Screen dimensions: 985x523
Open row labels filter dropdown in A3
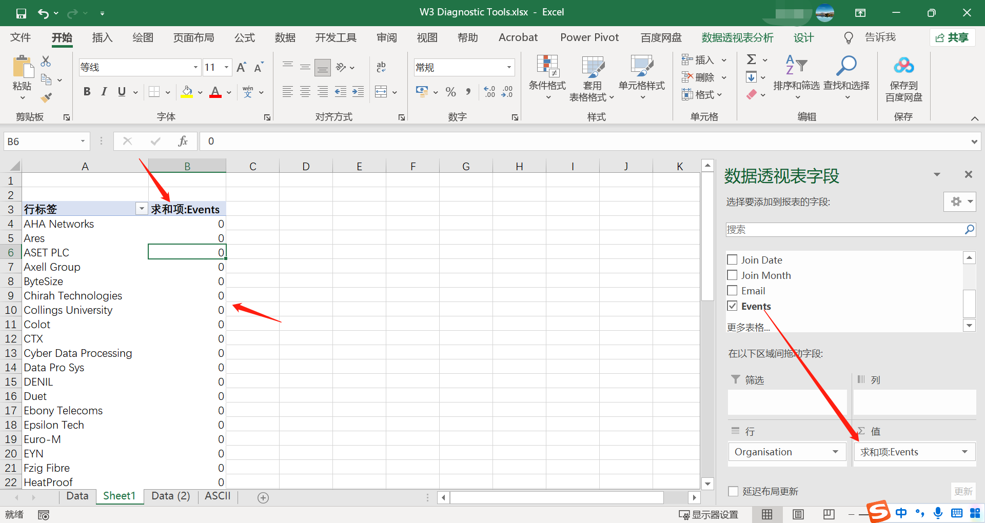[141, 209]
